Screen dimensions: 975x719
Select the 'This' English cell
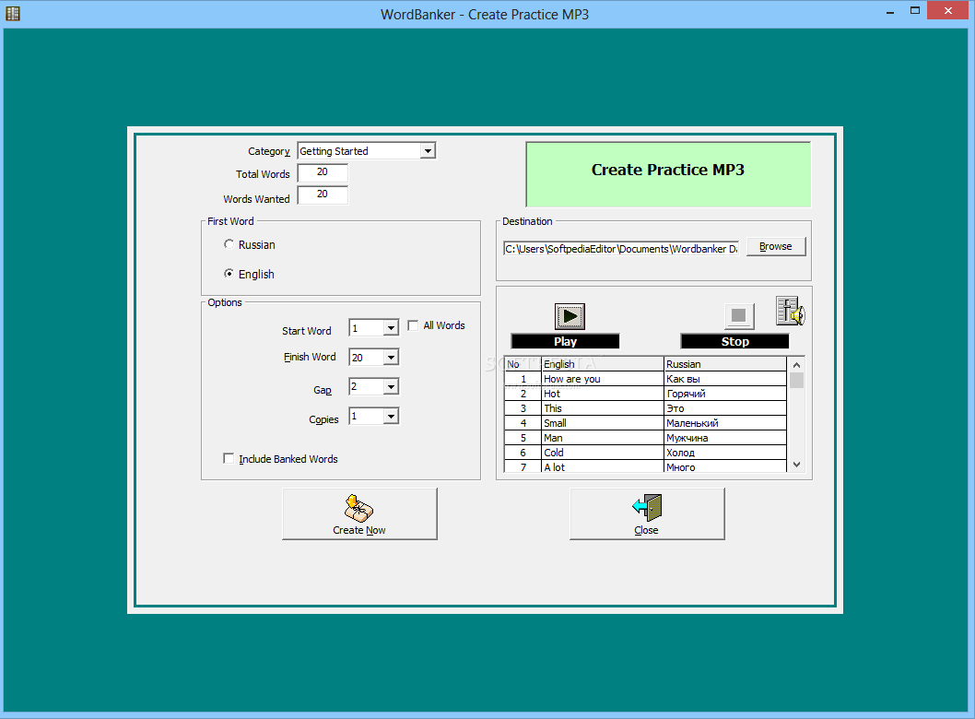point(602,408)
